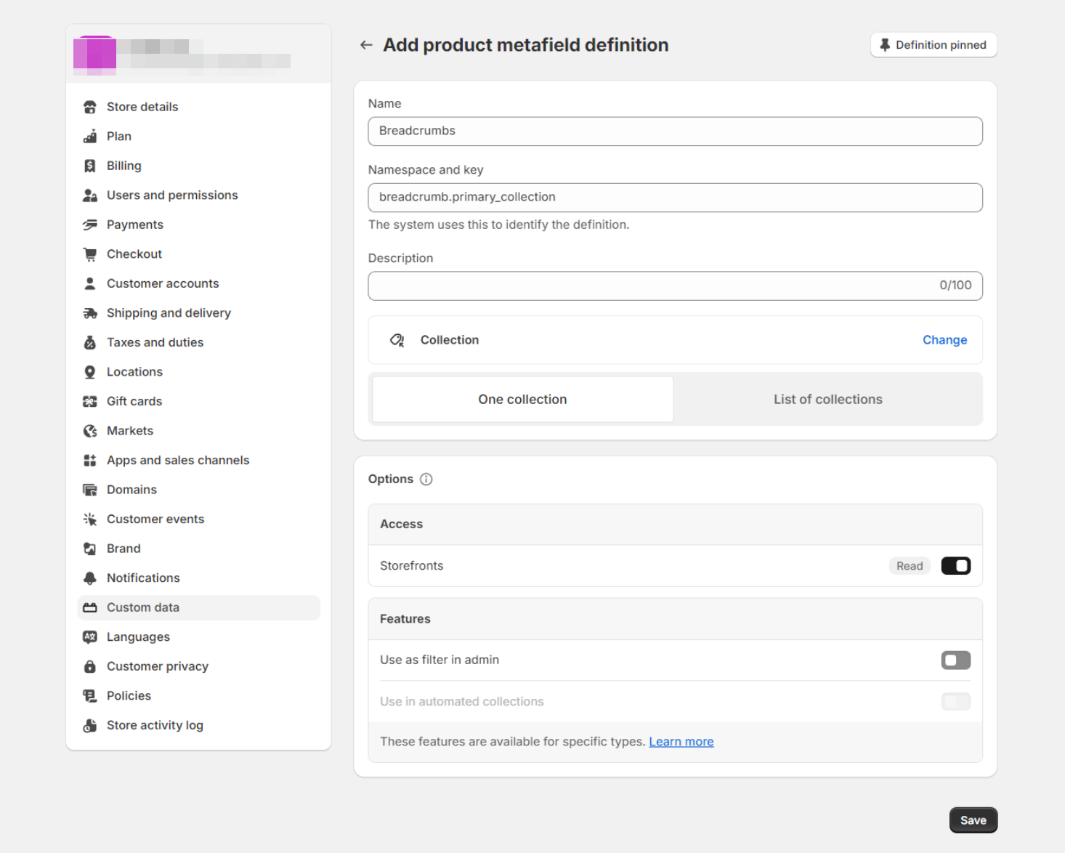This screenshot has height=853, width=1065.
Task: Click the Gift cards icon
Action: tap(90, 401)
